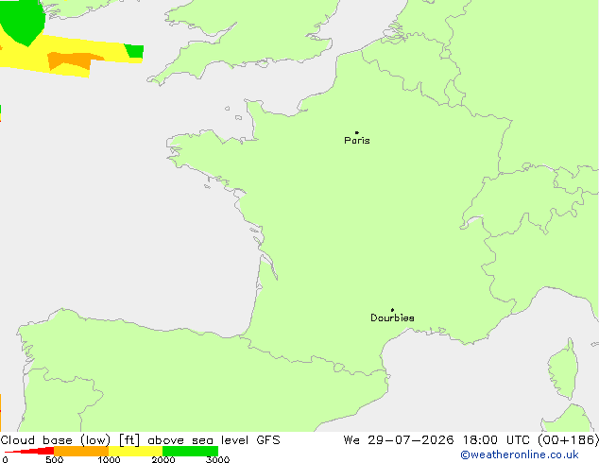Click the legend value 0
The width and height of the screenshot is (599, 463).
tap(5, 459)
